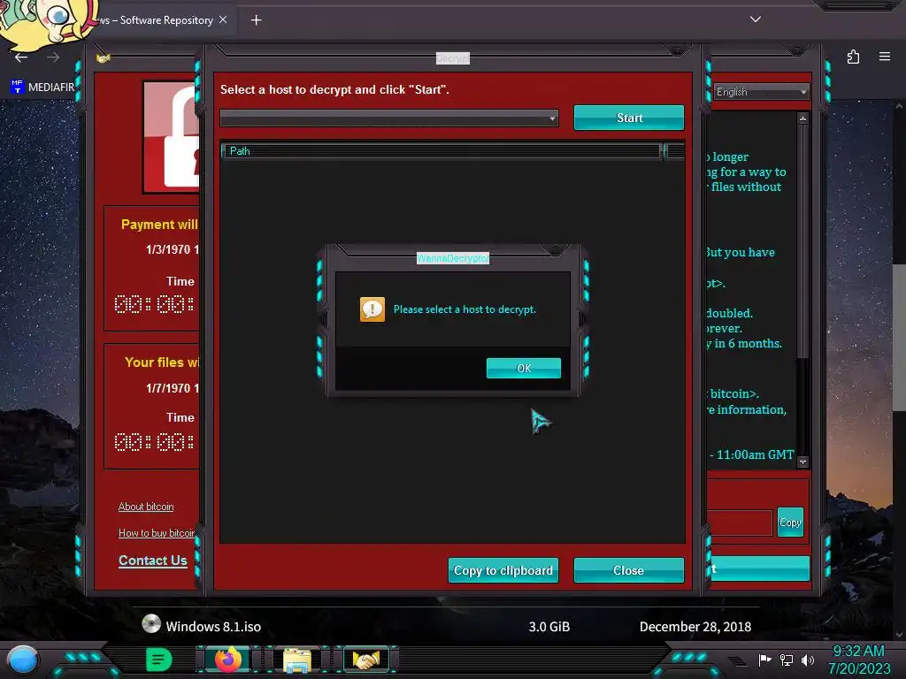Open the green notes app on taskbar
The height and width of the screenshot is (679, 906).
pos(159,660)
